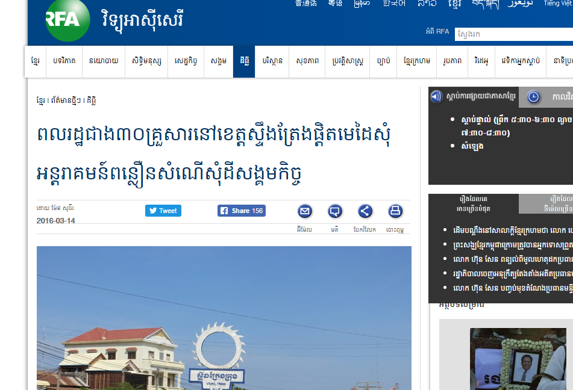Select the រឿងដែលគេអានច្រើនបំផុត tab
Viewport: 573px width, 390px height.
coord(474,204)
